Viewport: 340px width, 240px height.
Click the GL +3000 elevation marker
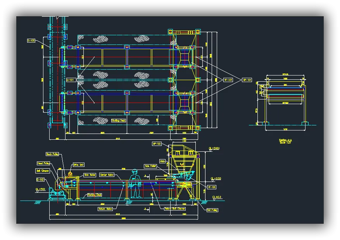coord(214,148)
